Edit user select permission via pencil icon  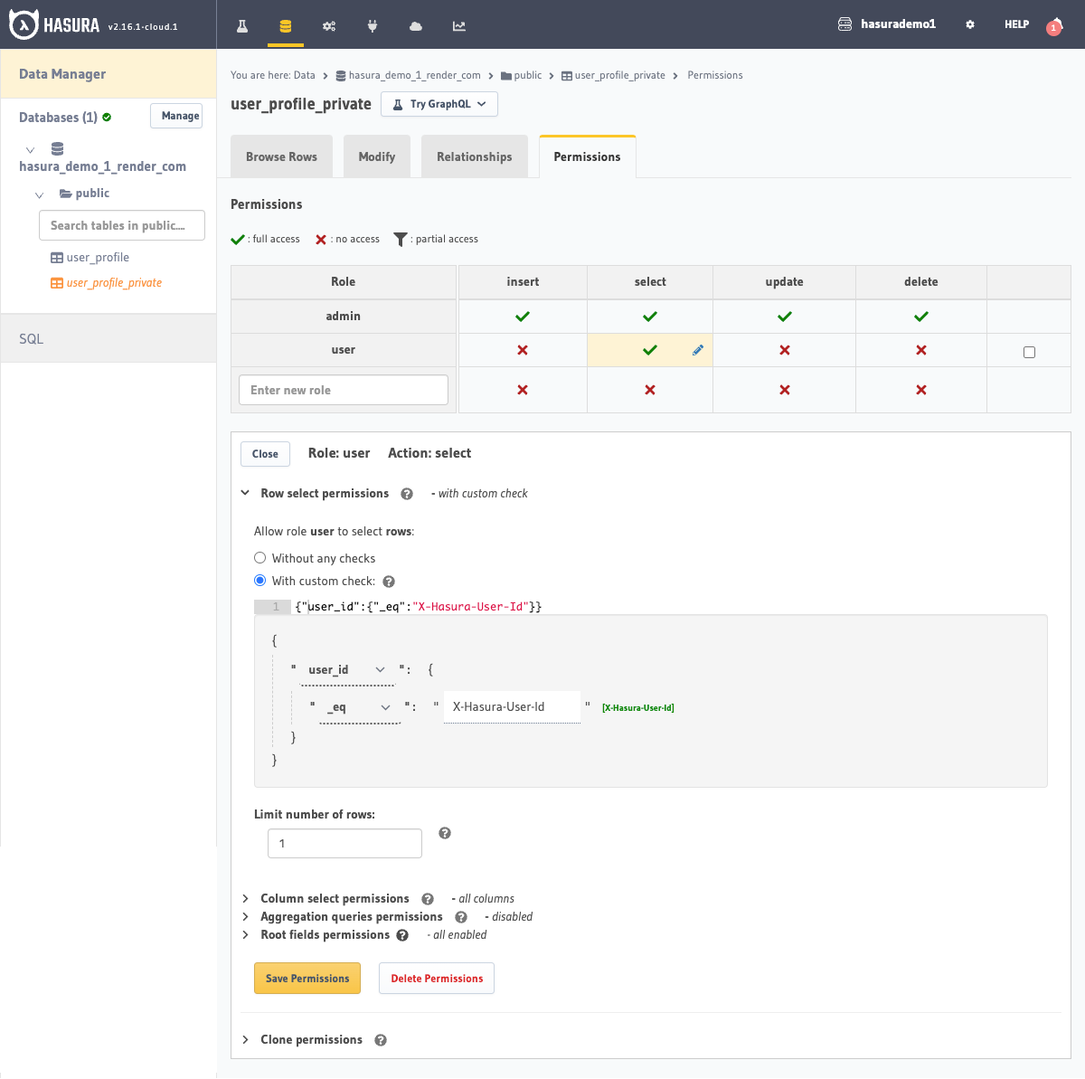696,349
